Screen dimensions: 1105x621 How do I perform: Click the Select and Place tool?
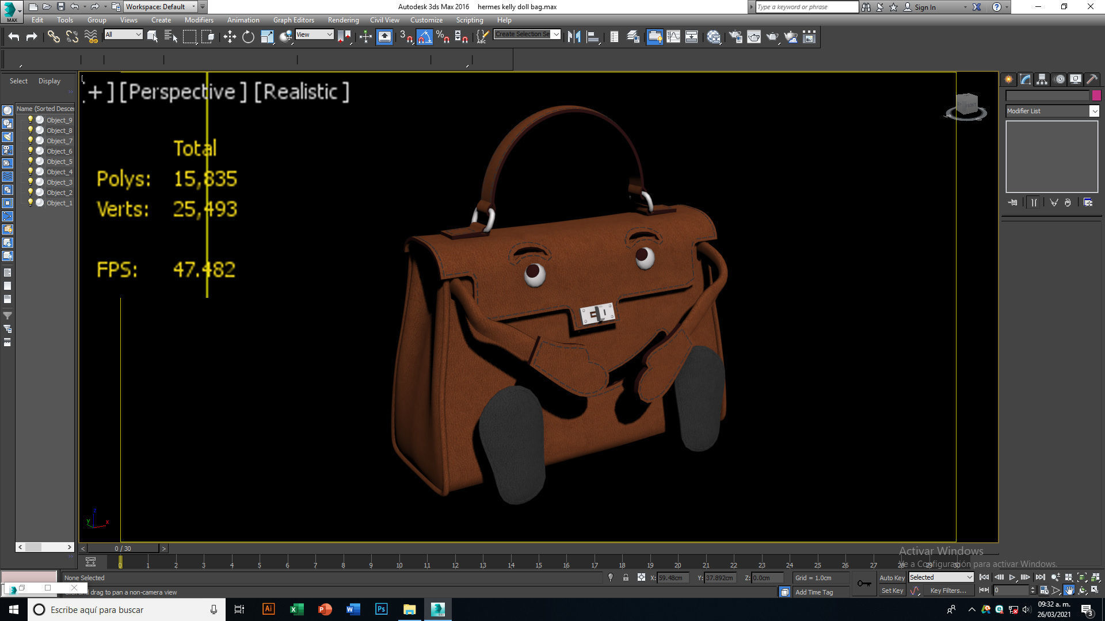click(286, 37)
